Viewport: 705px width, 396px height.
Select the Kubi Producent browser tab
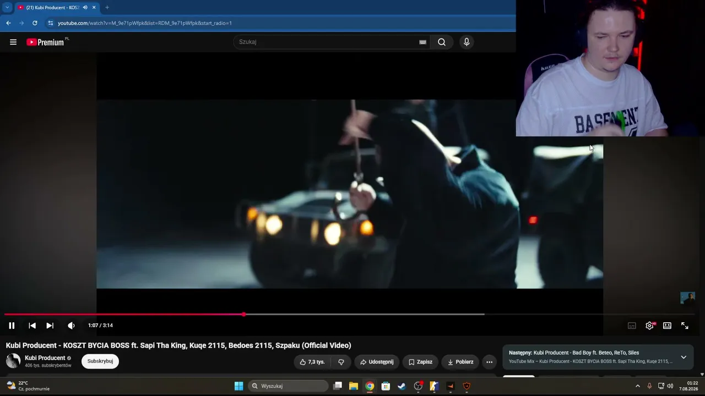point(52,8)
